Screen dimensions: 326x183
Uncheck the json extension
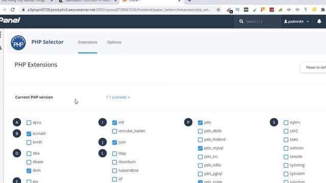coord(115,142)
